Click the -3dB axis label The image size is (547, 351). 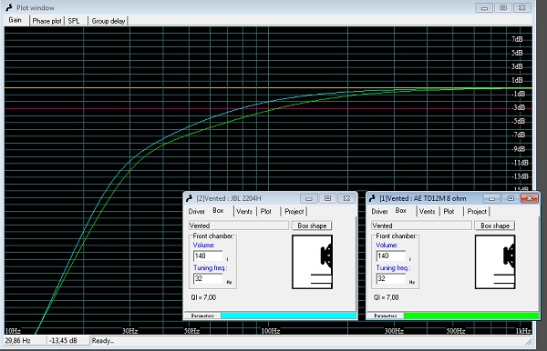(x=519, y=107)
